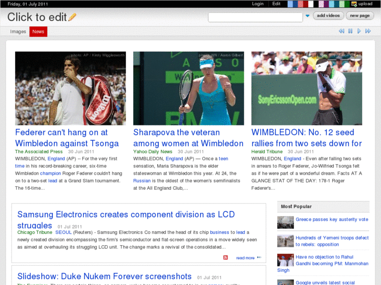
Task: Switch to the Images tab
Action: pyautogui.click(x=18, y=31)
